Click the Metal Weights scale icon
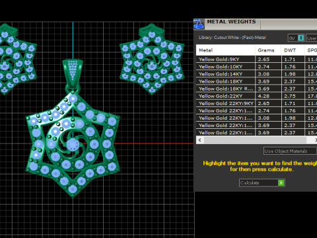This screenshot has width=317, height=238. [199, 24]
